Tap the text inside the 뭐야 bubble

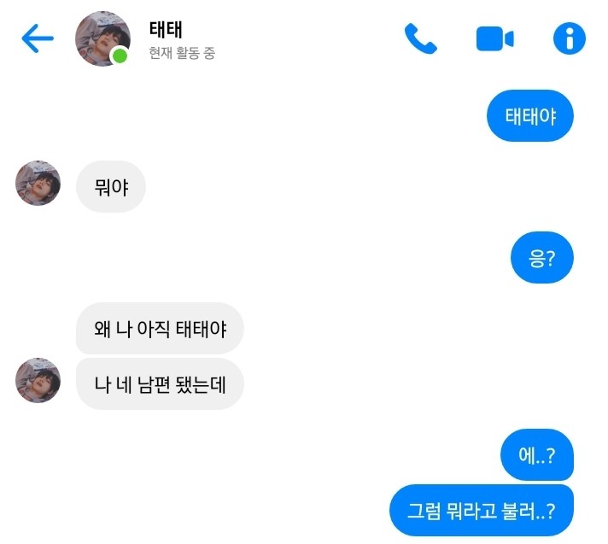coord(111,187)
